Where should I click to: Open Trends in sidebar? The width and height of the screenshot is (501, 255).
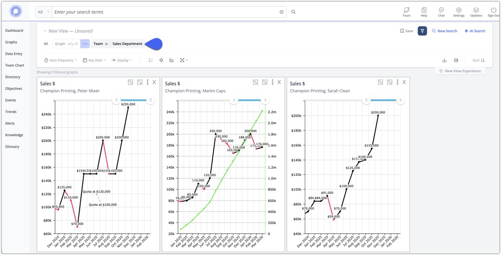click(x=11, y=112)
